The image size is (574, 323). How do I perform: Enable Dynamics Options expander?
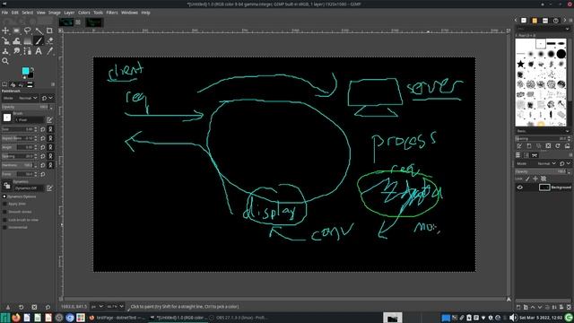4,196
